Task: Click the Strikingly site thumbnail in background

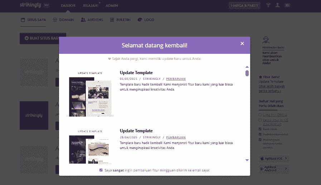Action: (x=34, y=115)
